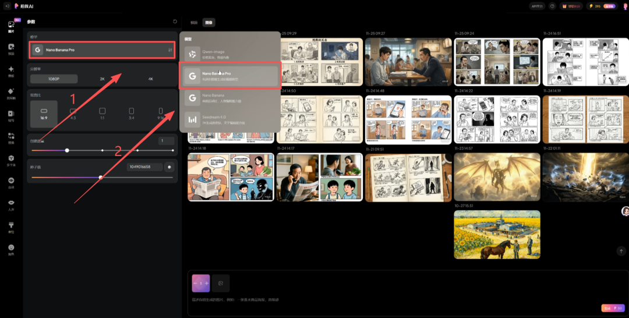Click the reset parameters icon
629x318 pixels.
click(x=175, y=22)
